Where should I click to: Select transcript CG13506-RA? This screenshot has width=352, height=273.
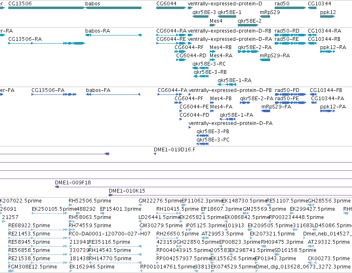[x=46, y=43]
